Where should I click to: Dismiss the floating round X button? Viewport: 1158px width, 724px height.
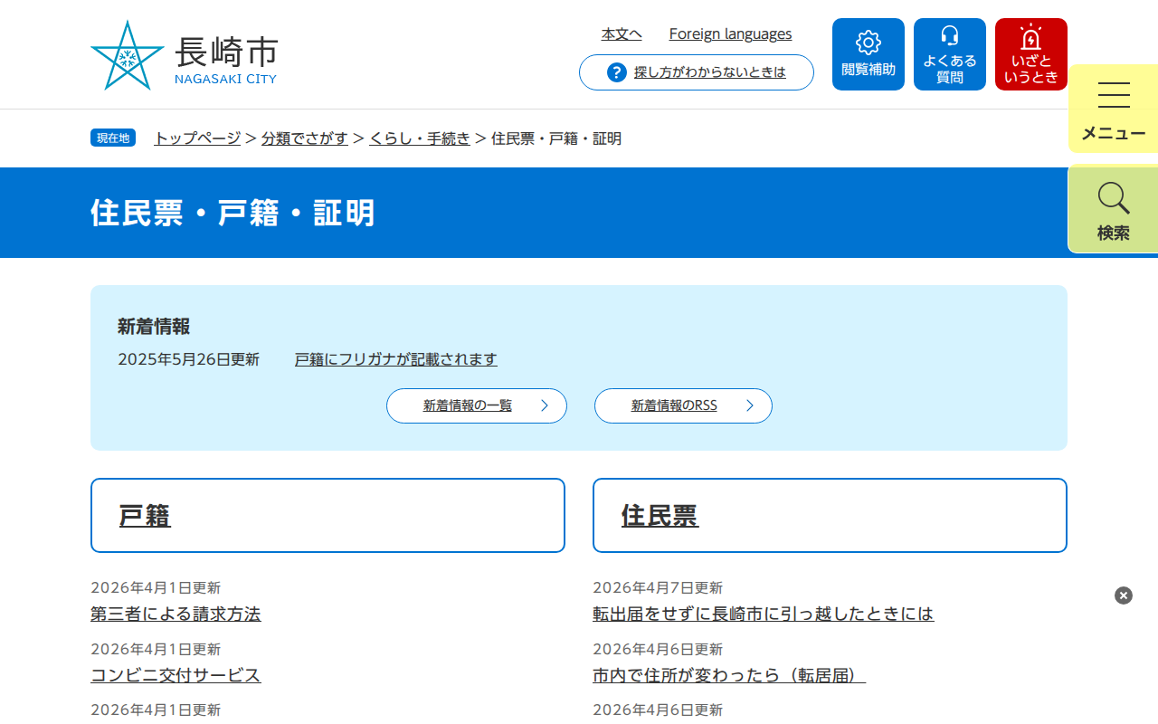tap(1124, 595)
